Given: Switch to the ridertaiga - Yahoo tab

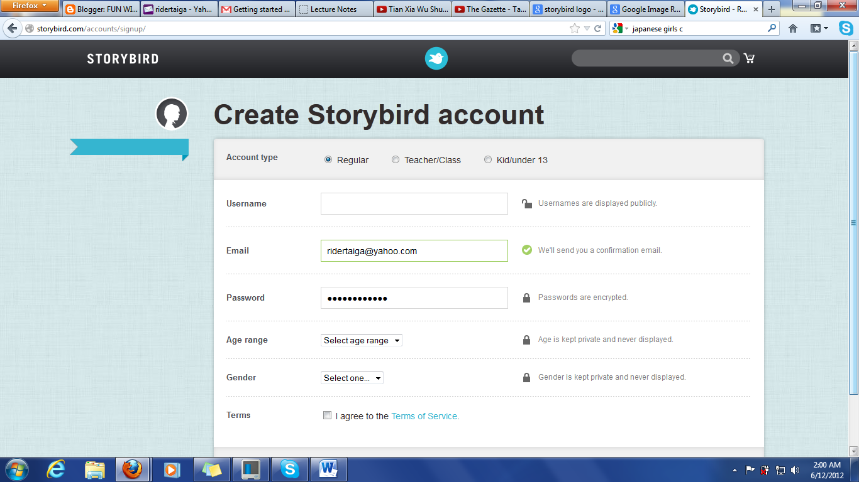Looking at the screenshot, I should pos(179,9).
